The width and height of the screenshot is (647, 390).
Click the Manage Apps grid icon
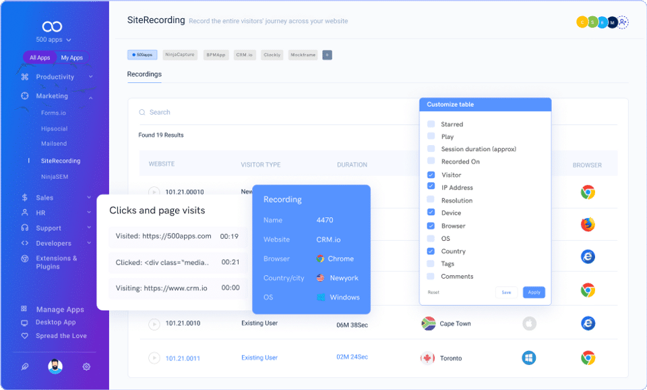click(x=24, y=308)
